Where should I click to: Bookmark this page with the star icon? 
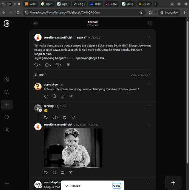click(x=141, y=12)
